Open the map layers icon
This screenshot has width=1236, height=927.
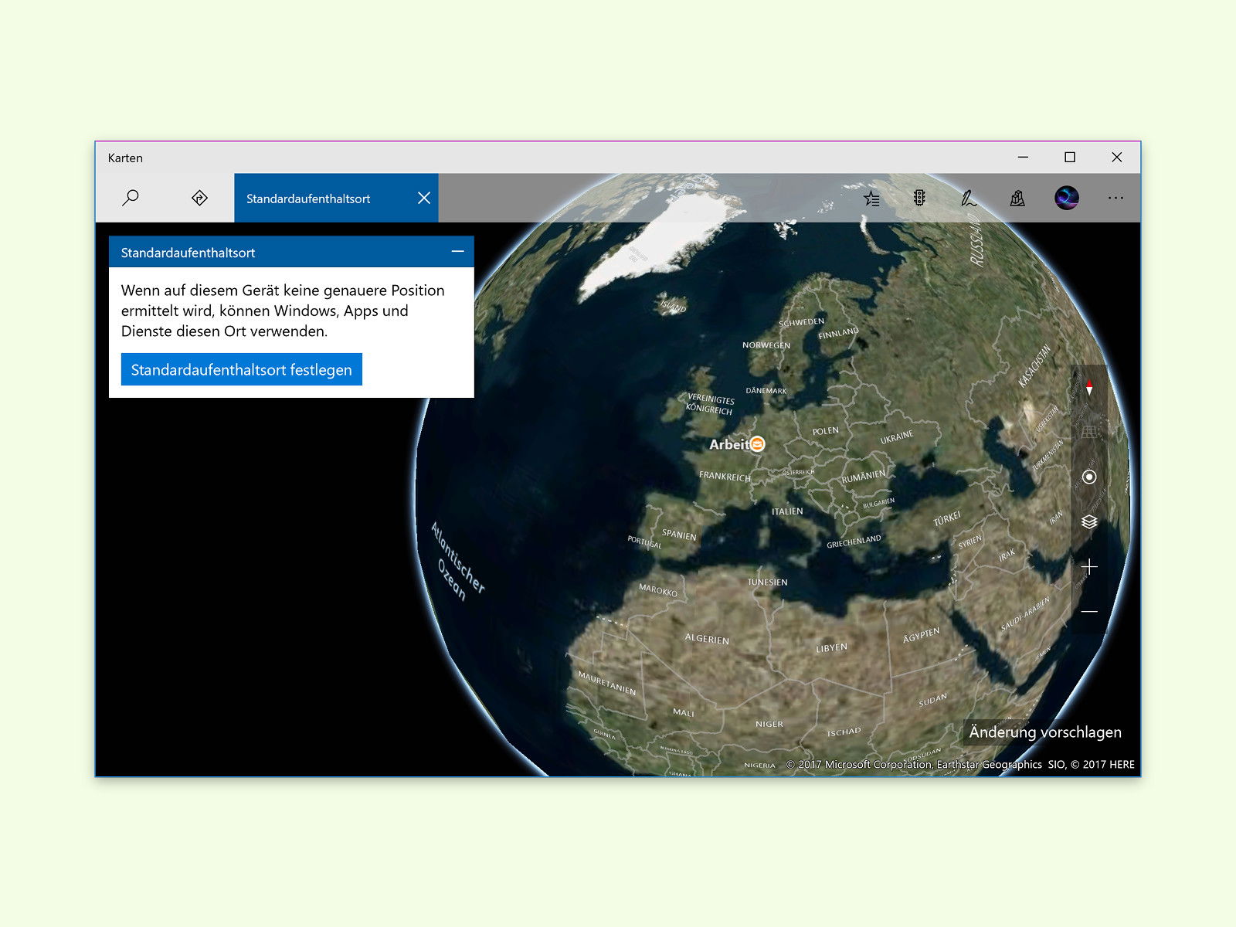[1089, 521]
